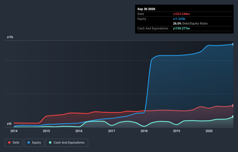The width and height of the screenshot is (238, 152).
Task: Click the 2016 x-axis label
Action: [x=79, y=131]
